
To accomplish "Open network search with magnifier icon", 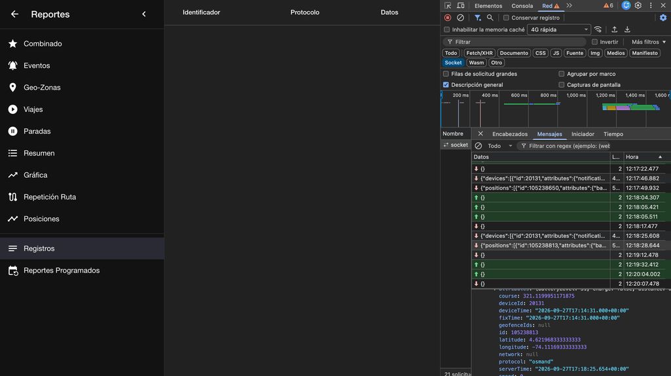I will pyautogui.click(x=490, y=18).
